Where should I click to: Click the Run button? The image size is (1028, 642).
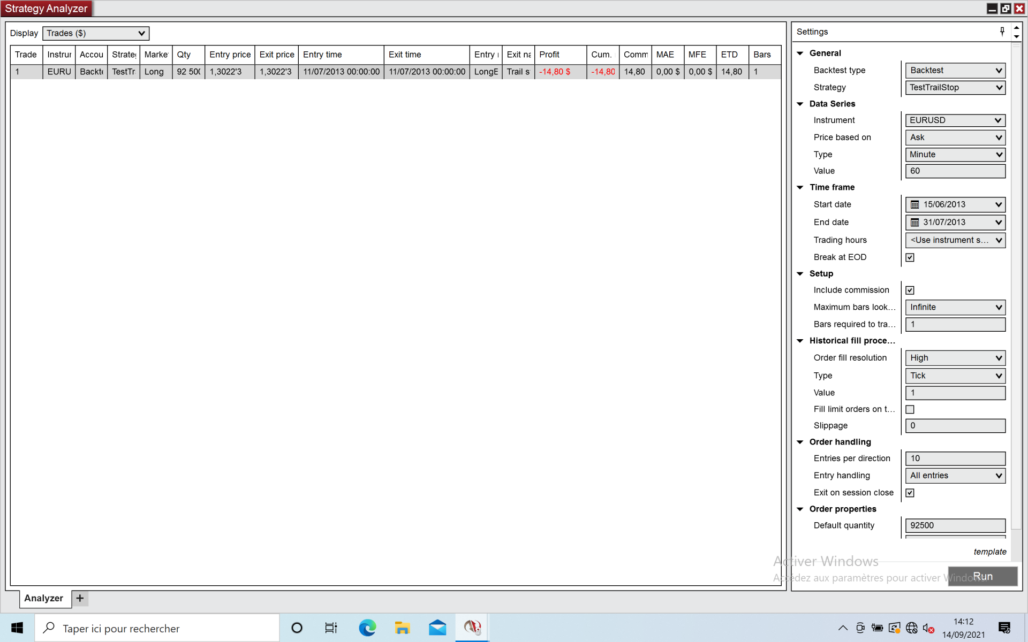coord(982,576)
